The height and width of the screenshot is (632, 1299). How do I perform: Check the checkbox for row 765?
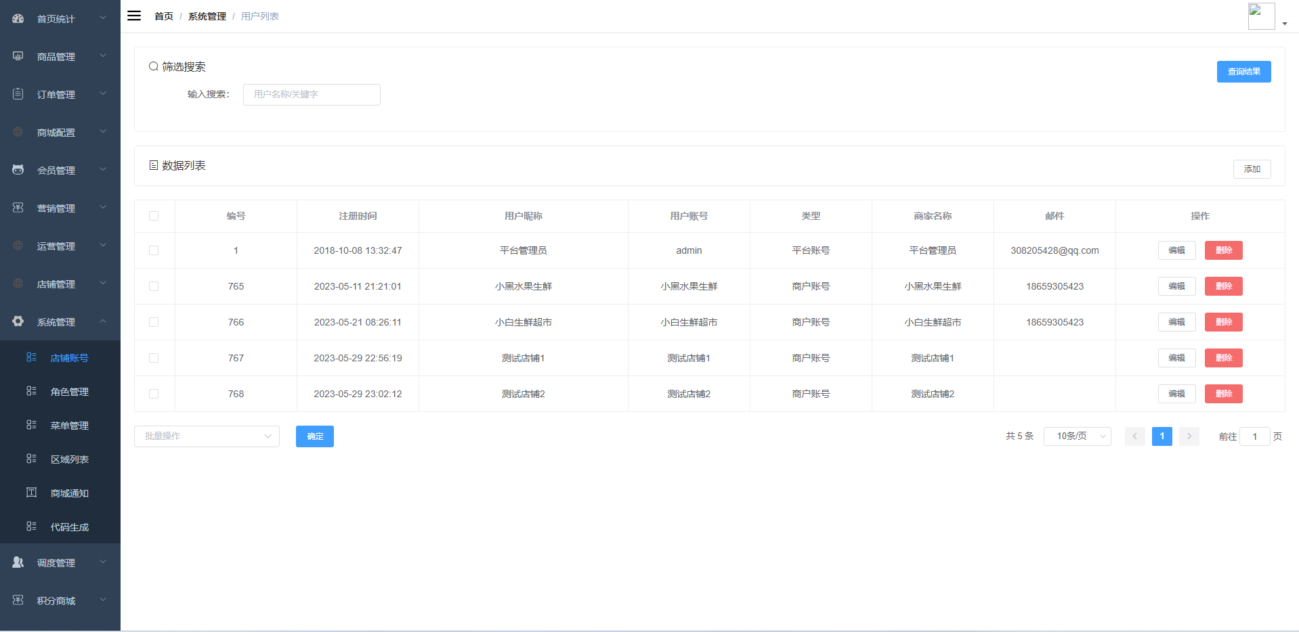[x=154, y=286]
